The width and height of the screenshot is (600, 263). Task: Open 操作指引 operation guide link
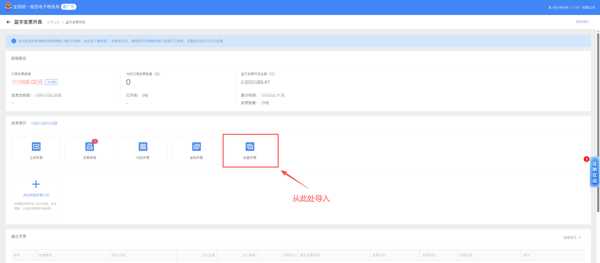click(x=582, y=22)
